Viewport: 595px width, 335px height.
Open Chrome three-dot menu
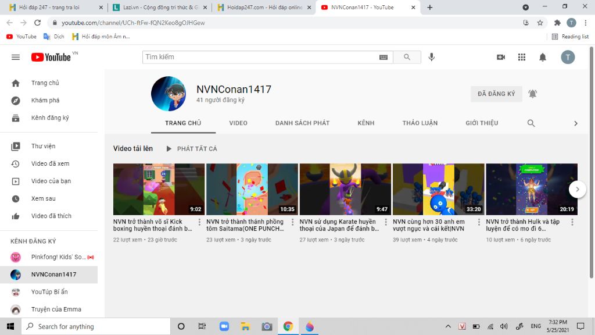(586, 23)
